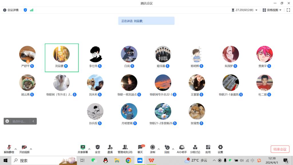Expand the arrow next to 解除静音
293x165 pixels.
coord(15,149)
